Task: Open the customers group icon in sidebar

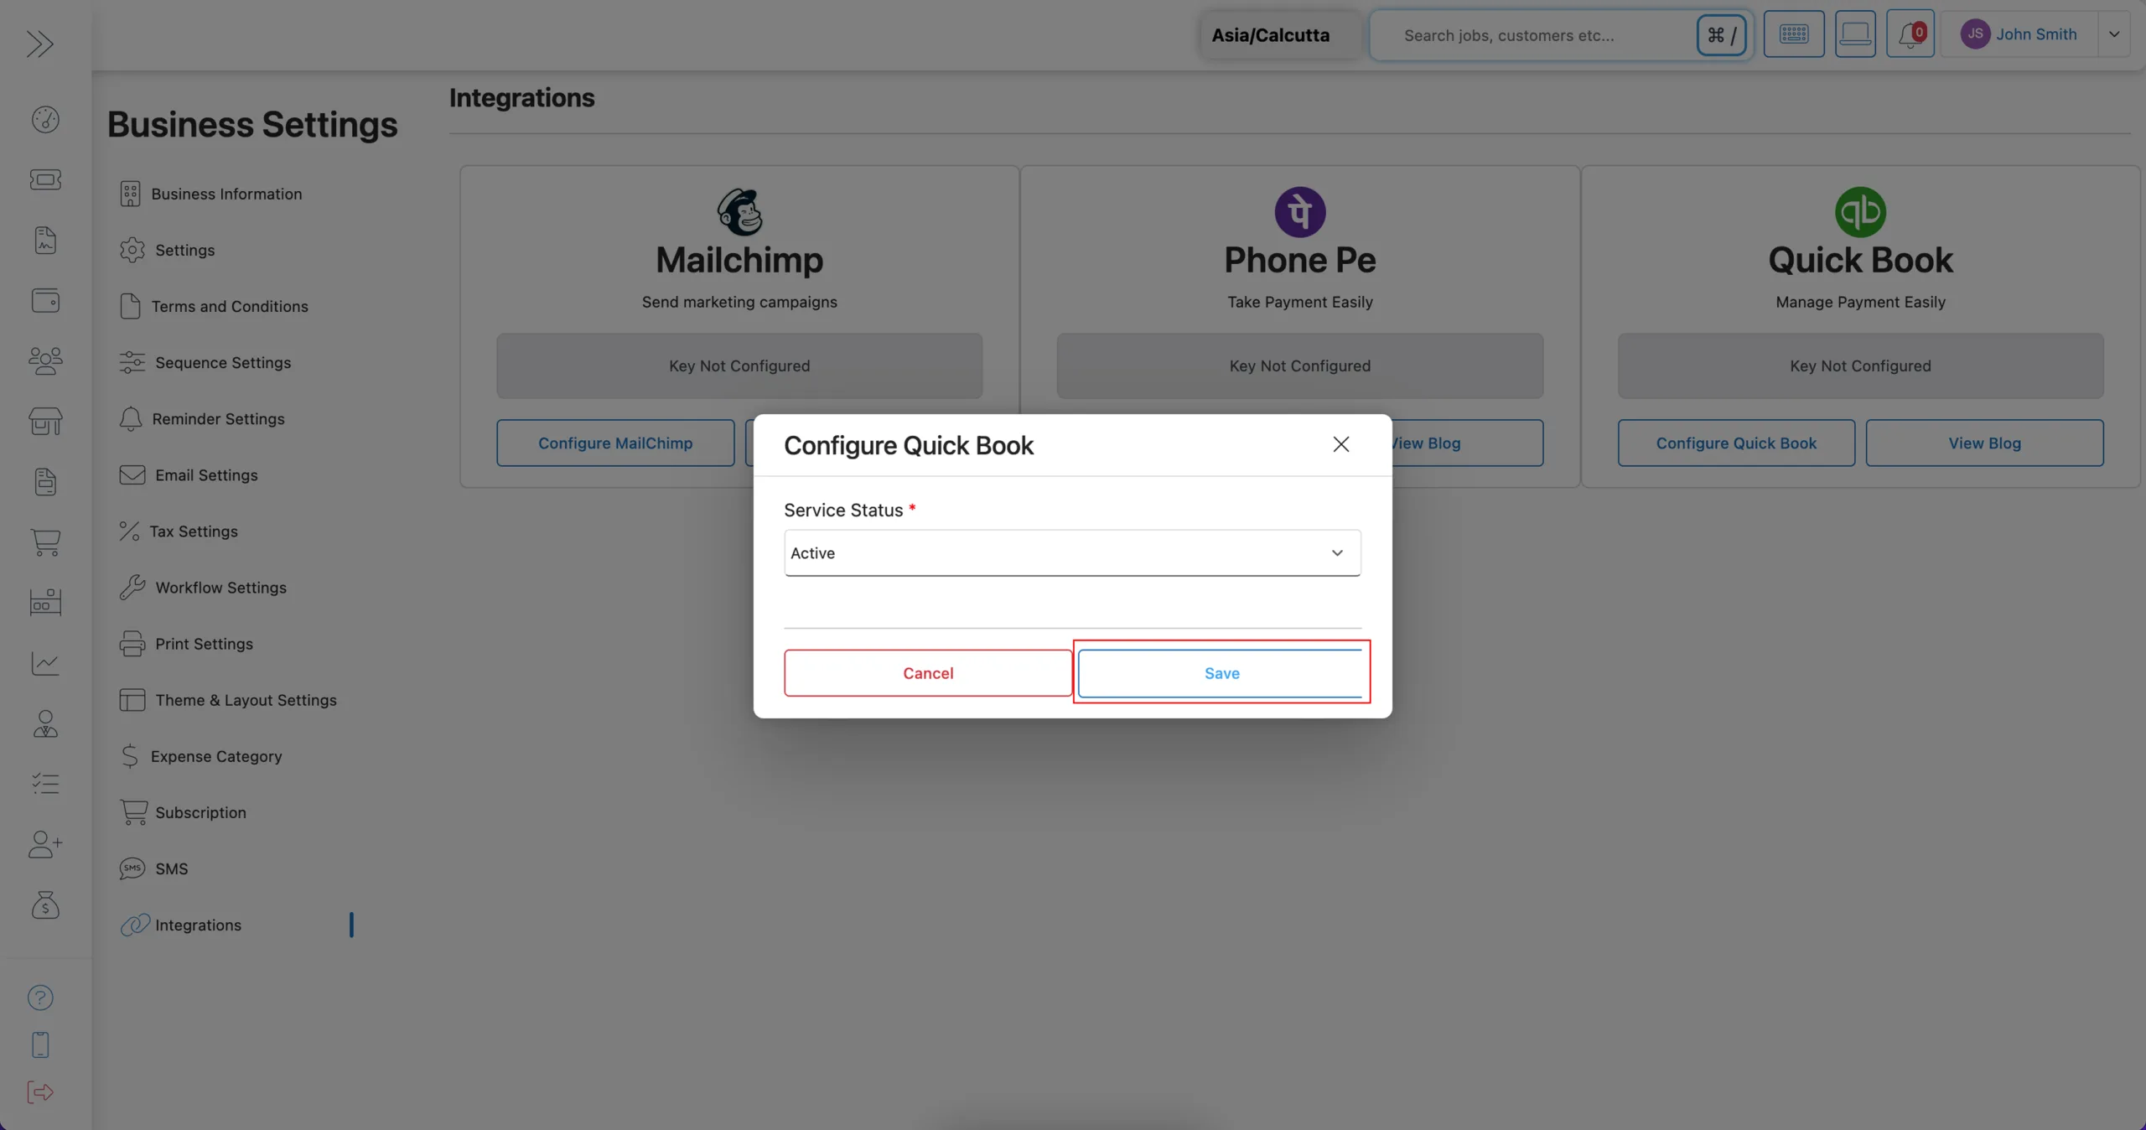Action: pos(45,360)
